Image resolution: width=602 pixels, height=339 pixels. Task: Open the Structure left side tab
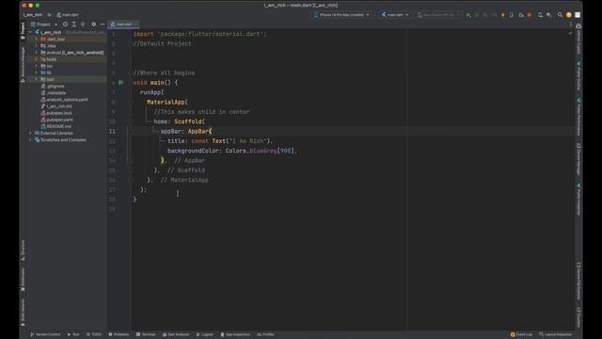[23, 250]
